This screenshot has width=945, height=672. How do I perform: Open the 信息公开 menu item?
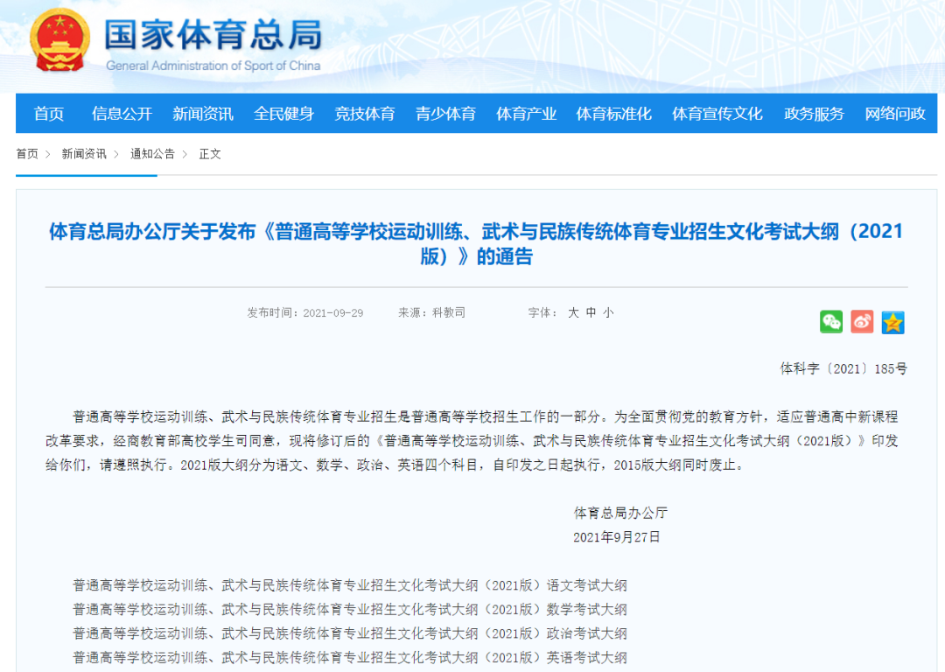pos(121,113)
